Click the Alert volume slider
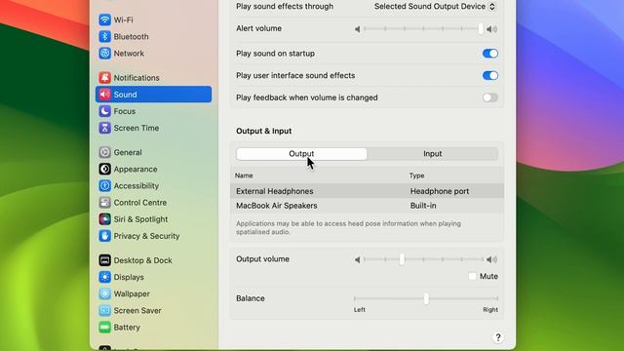624x351 pixels. click(423, 28)
